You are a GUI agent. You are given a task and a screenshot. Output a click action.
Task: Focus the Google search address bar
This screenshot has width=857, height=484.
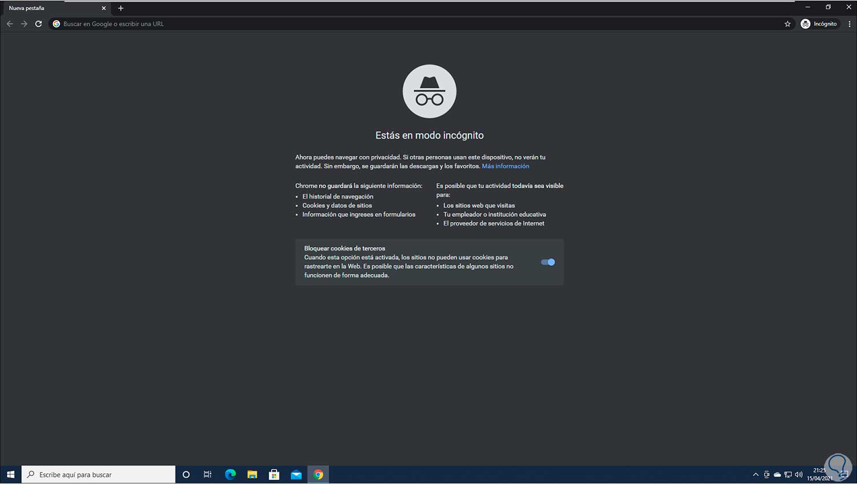(422, 24)
